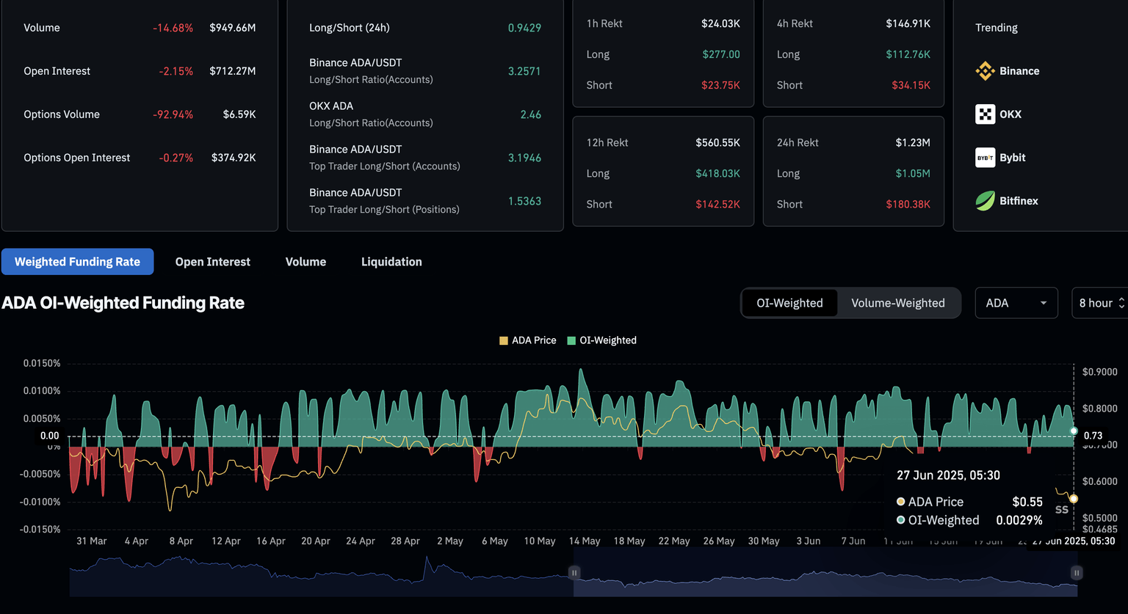Select the Weighted Funding Rate tab
The image size is (1128, 614).
point(77,262)
